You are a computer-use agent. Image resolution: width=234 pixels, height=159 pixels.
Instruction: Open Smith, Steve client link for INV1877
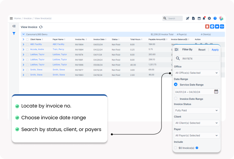36,70
